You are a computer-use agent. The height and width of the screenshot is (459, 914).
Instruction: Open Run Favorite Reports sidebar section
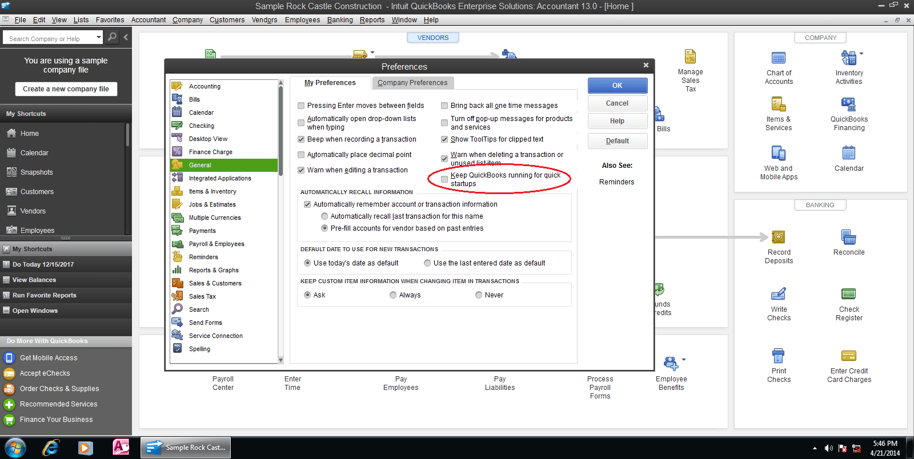pos(66,295)
